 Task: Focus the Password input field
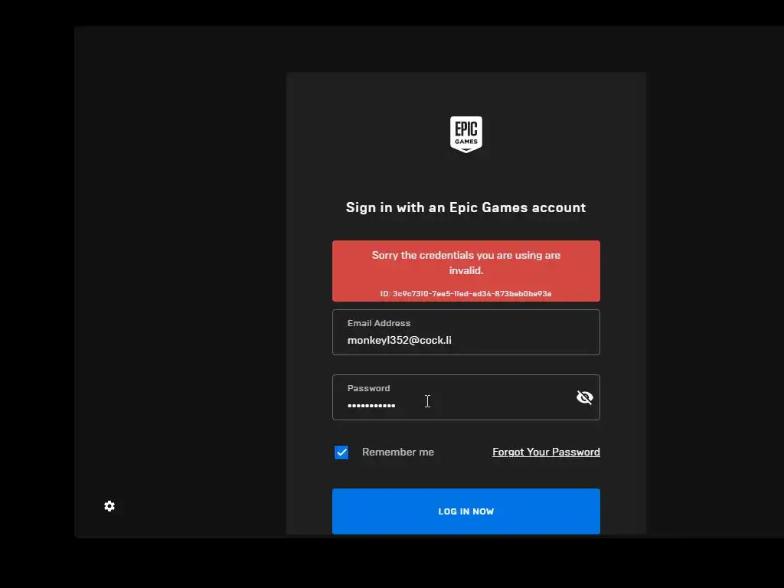pos(466,397)
